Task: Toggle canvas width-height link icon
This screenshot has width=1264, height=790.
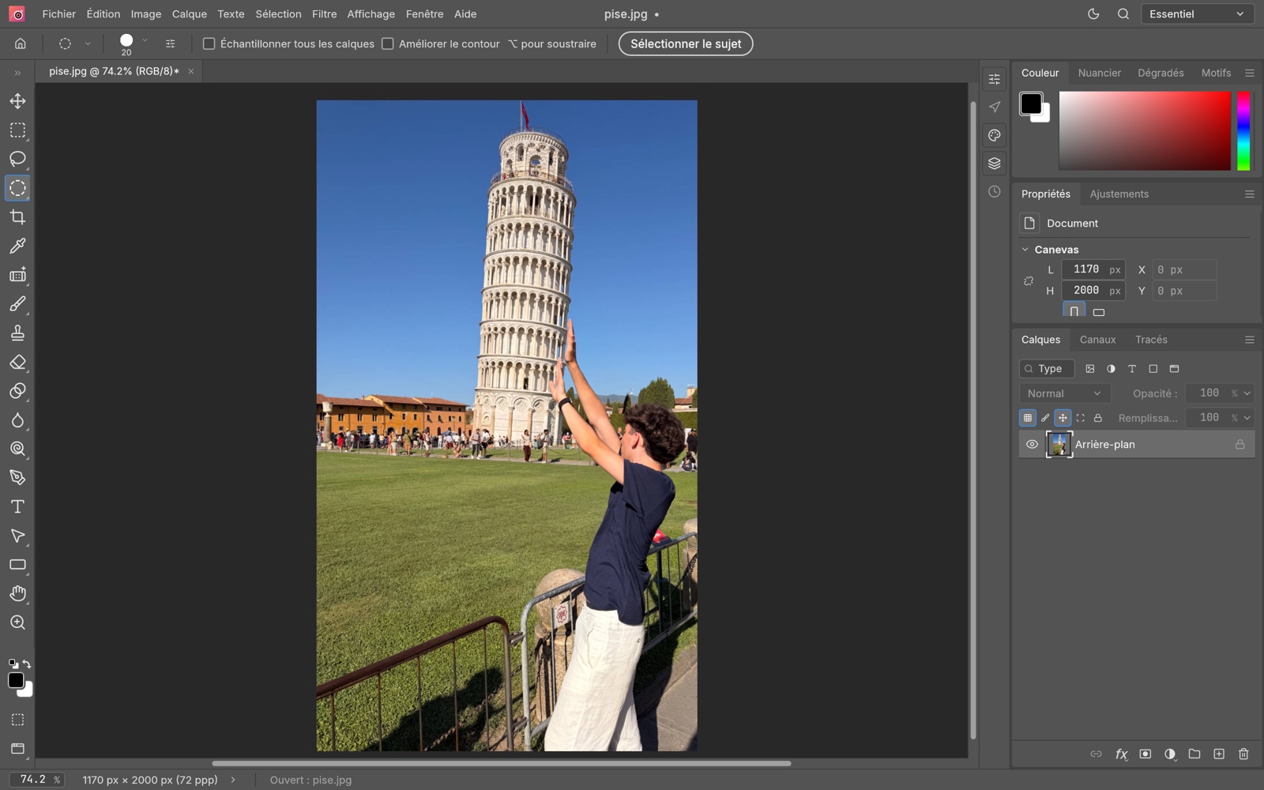Action: point(1029,280)
